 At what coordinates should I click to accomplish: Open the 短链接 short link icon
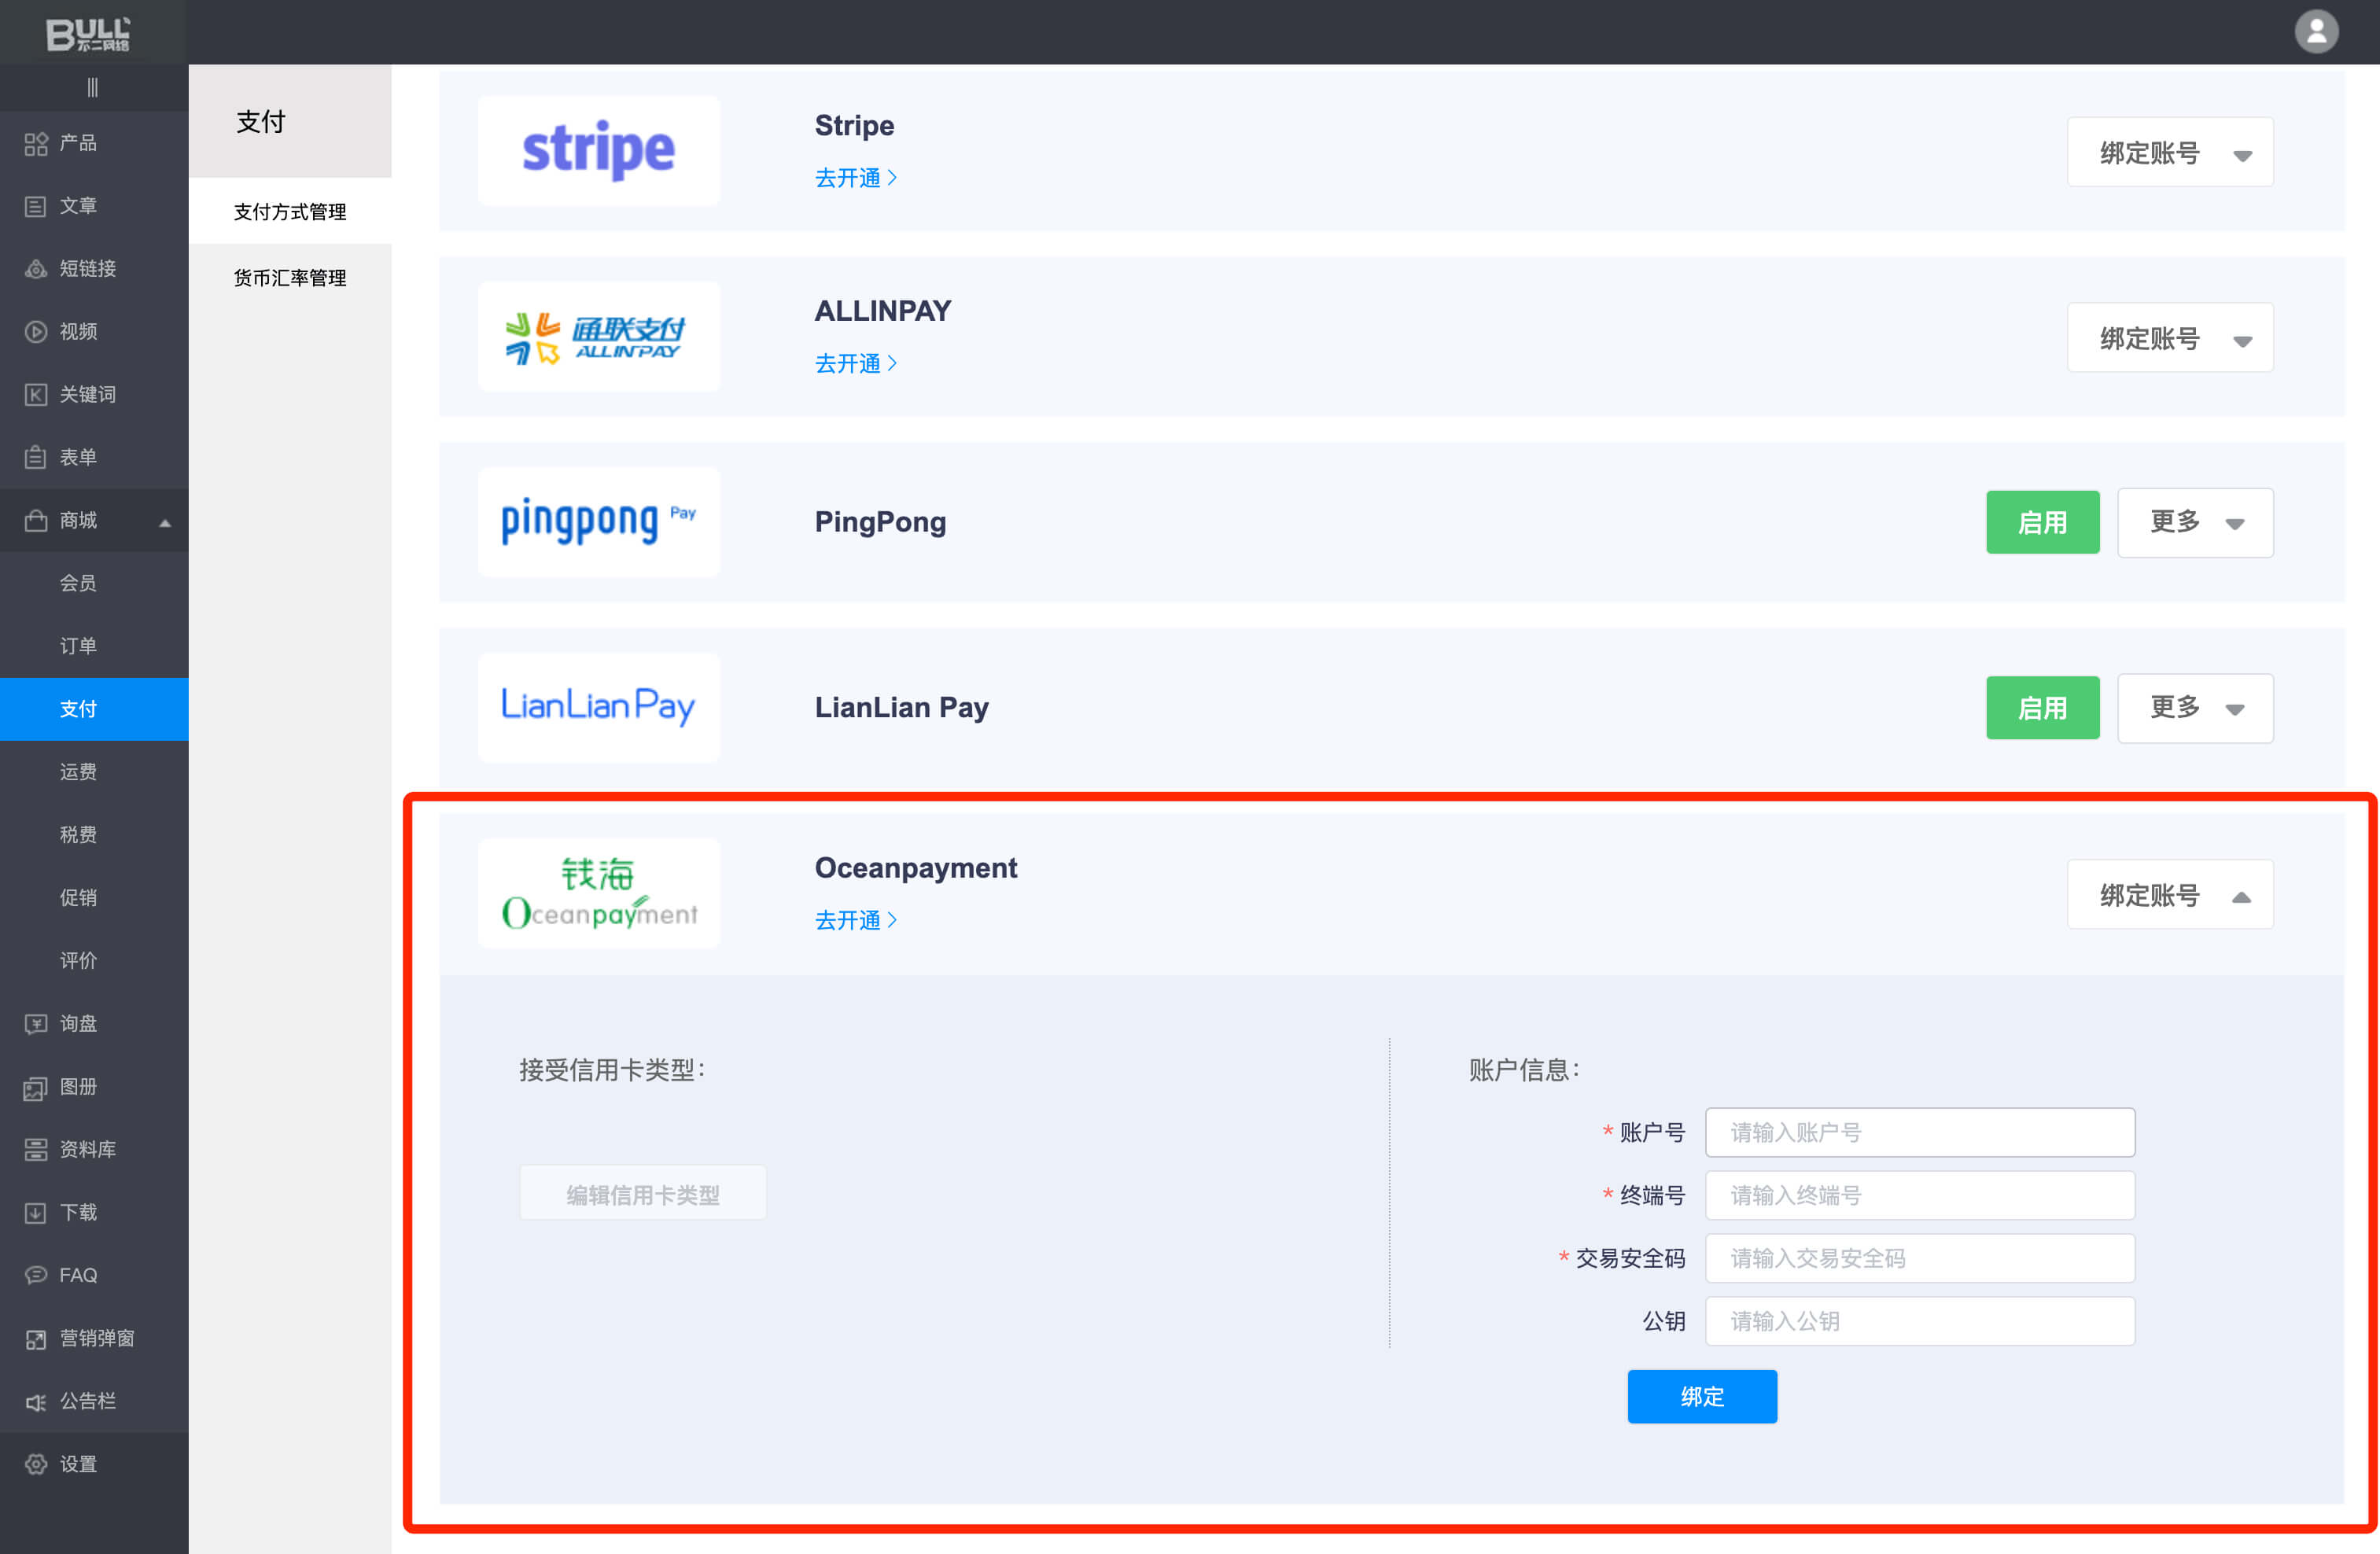(36, 269)
